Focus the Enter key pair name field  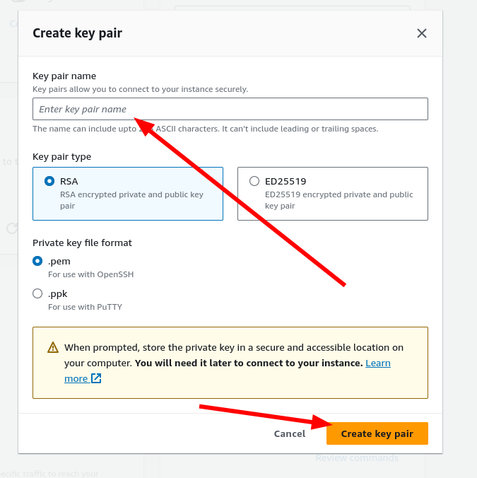click(230, 109)
